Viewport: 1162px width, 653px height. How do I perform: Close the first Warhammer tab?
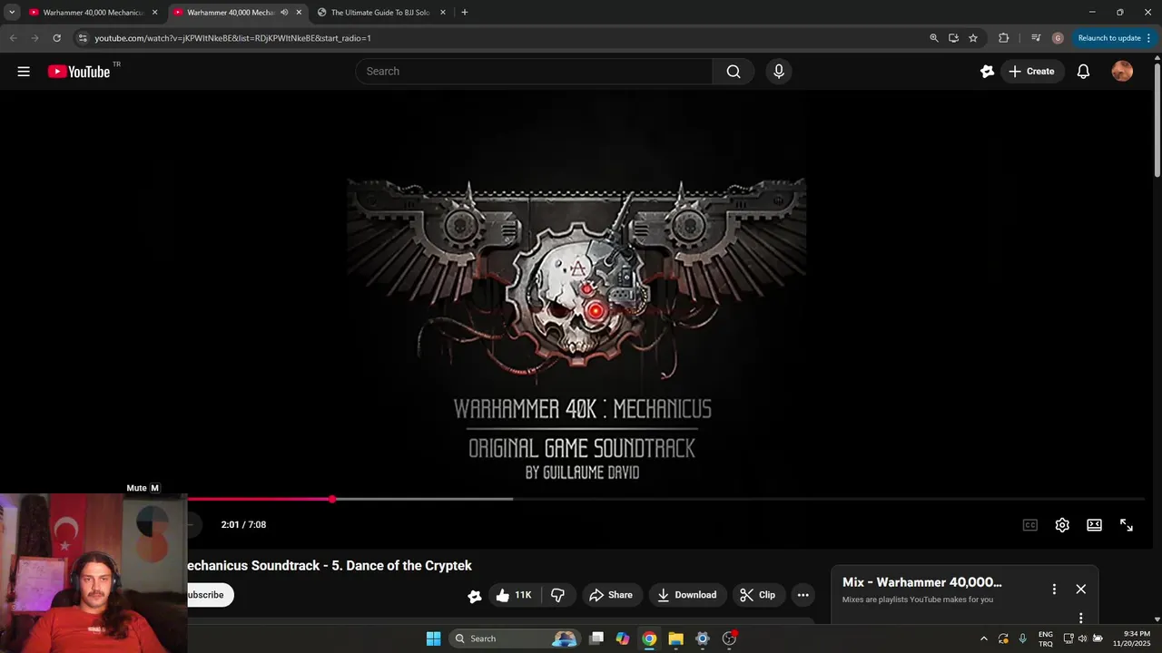coord(154,13)
